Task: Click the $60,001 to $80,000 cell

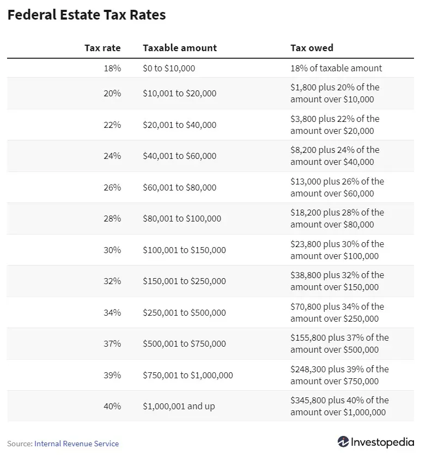Action: coord(179,187)
